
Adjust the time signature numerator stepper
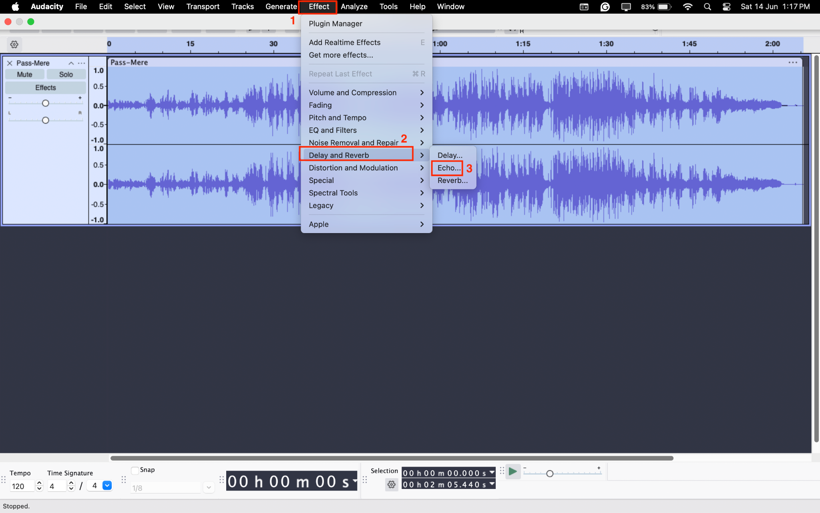pos(71,486)
